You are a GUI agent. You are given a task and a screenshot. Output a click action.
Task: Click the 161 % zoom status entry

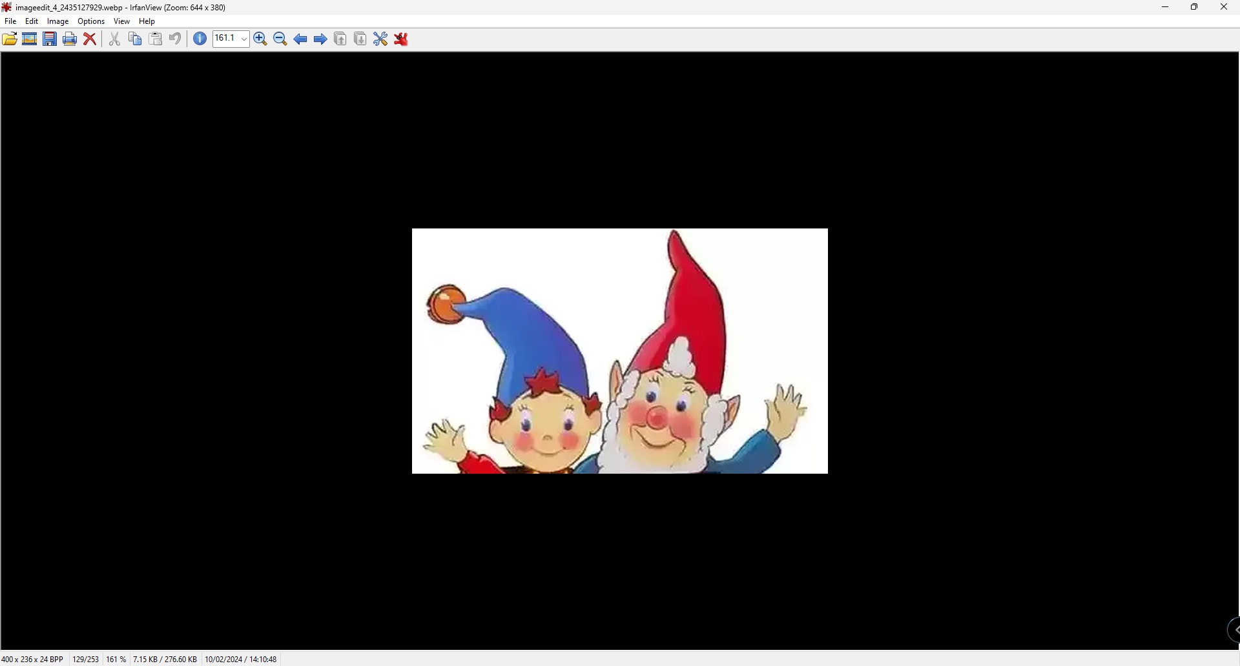click(116, 660)
